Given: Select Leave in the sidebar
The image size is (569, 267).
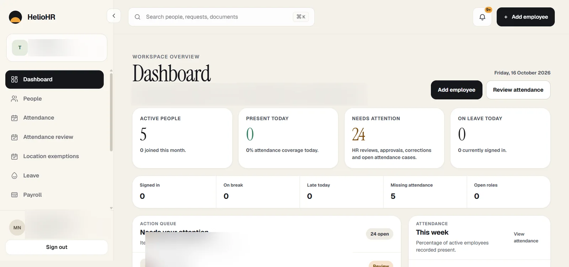Looking at the screenshot, I should pos(54,176).
